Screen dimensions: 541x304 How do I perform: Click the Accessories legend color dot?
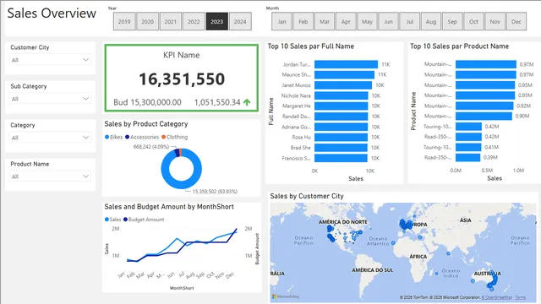(x=127, y=137)
